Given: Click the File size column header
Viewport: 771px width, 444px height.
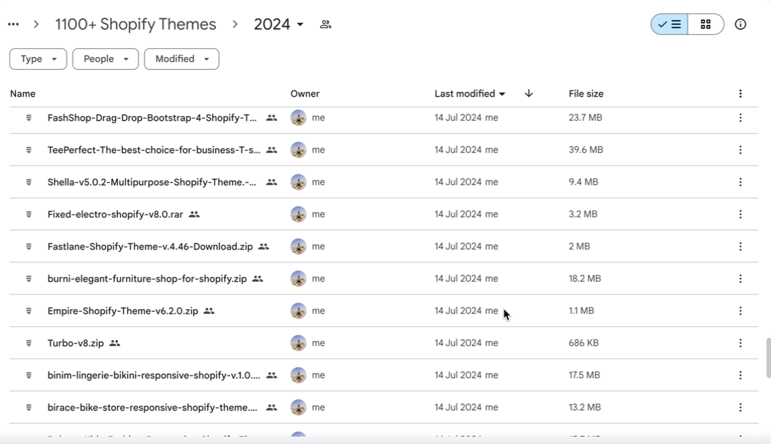Looking at the screenshot, I should (x=586, y=93).
